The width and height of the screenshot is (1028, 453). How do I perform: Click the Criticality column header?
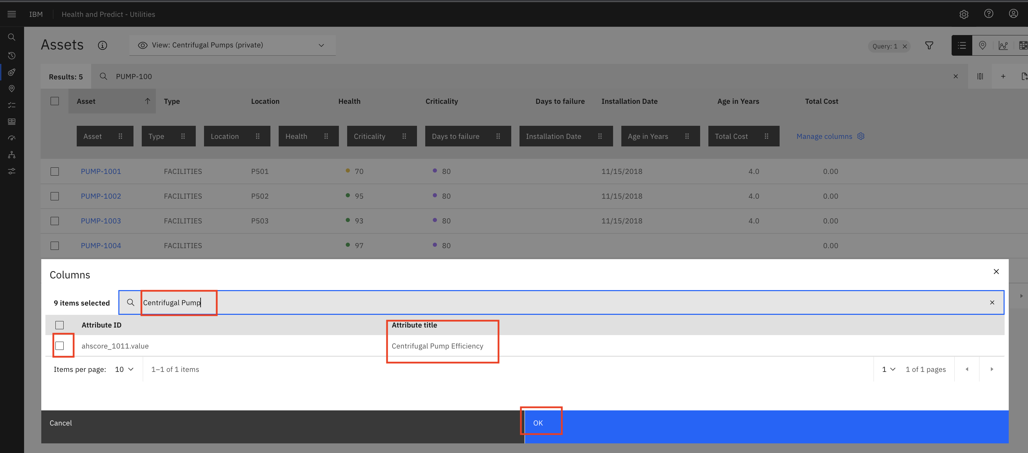(x=441, y=101)
